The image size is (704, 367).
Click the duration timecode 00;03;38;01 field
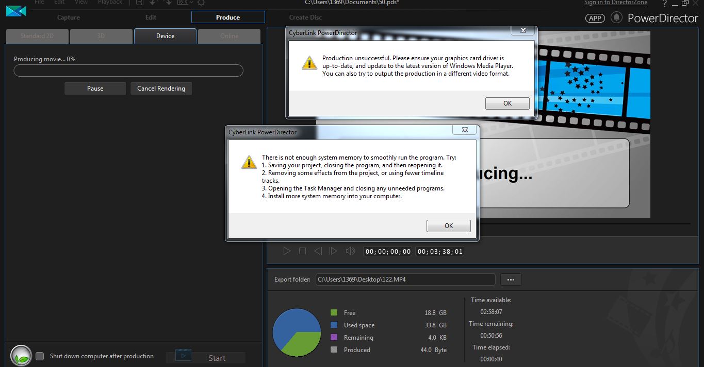pos(440,252)
